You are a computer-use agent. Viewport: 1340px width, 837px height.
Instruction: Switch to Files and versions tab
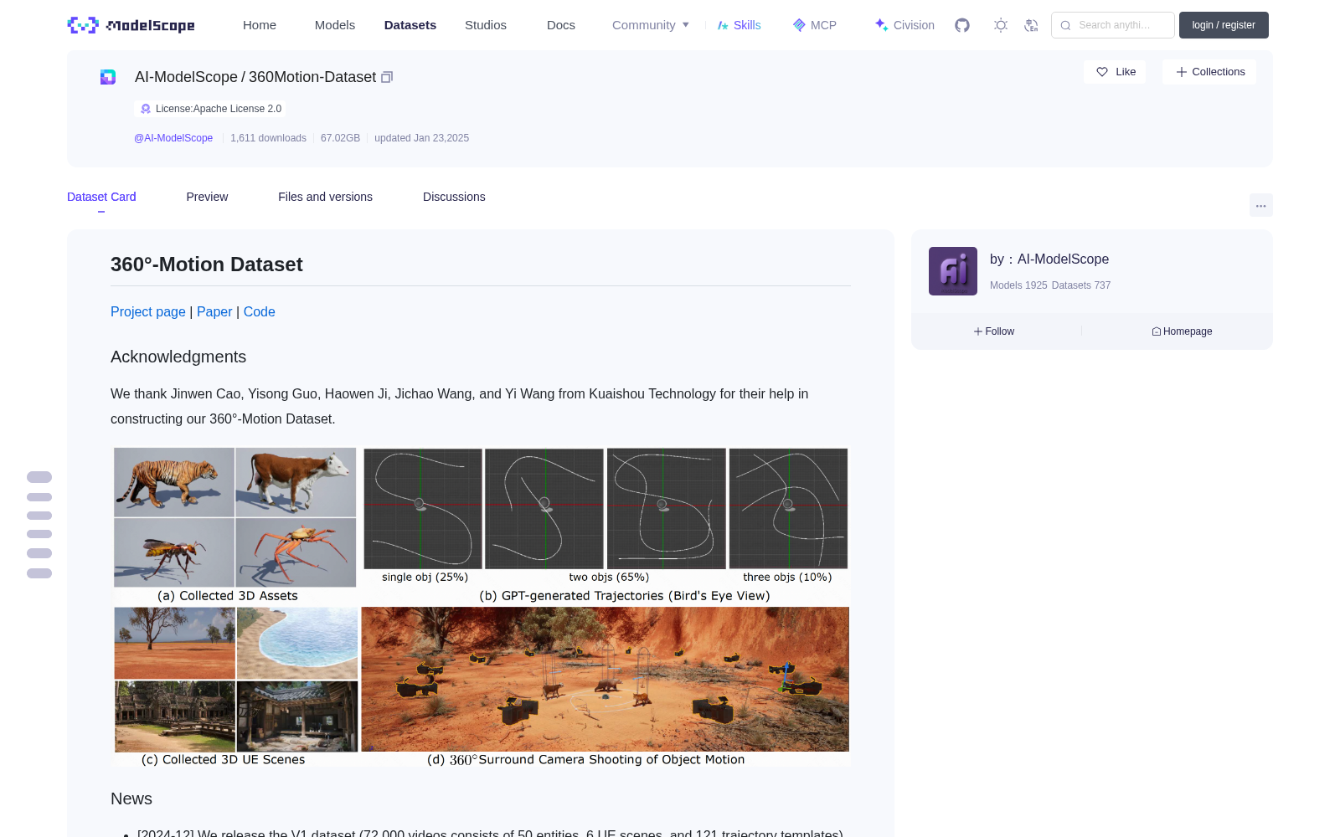pos(325,197)
